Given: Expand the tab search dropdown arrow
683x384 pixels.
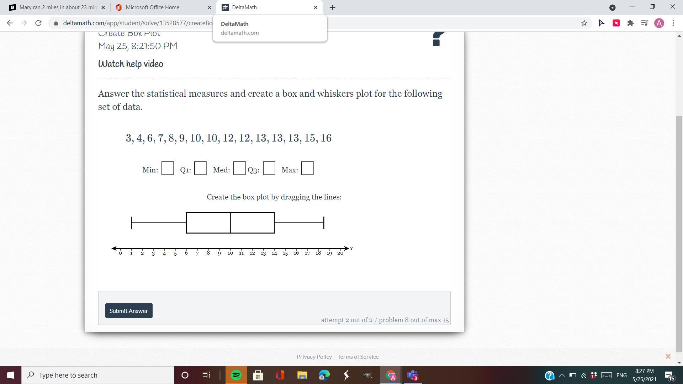Looking at the screenshot, I should [x=612, y=7].
